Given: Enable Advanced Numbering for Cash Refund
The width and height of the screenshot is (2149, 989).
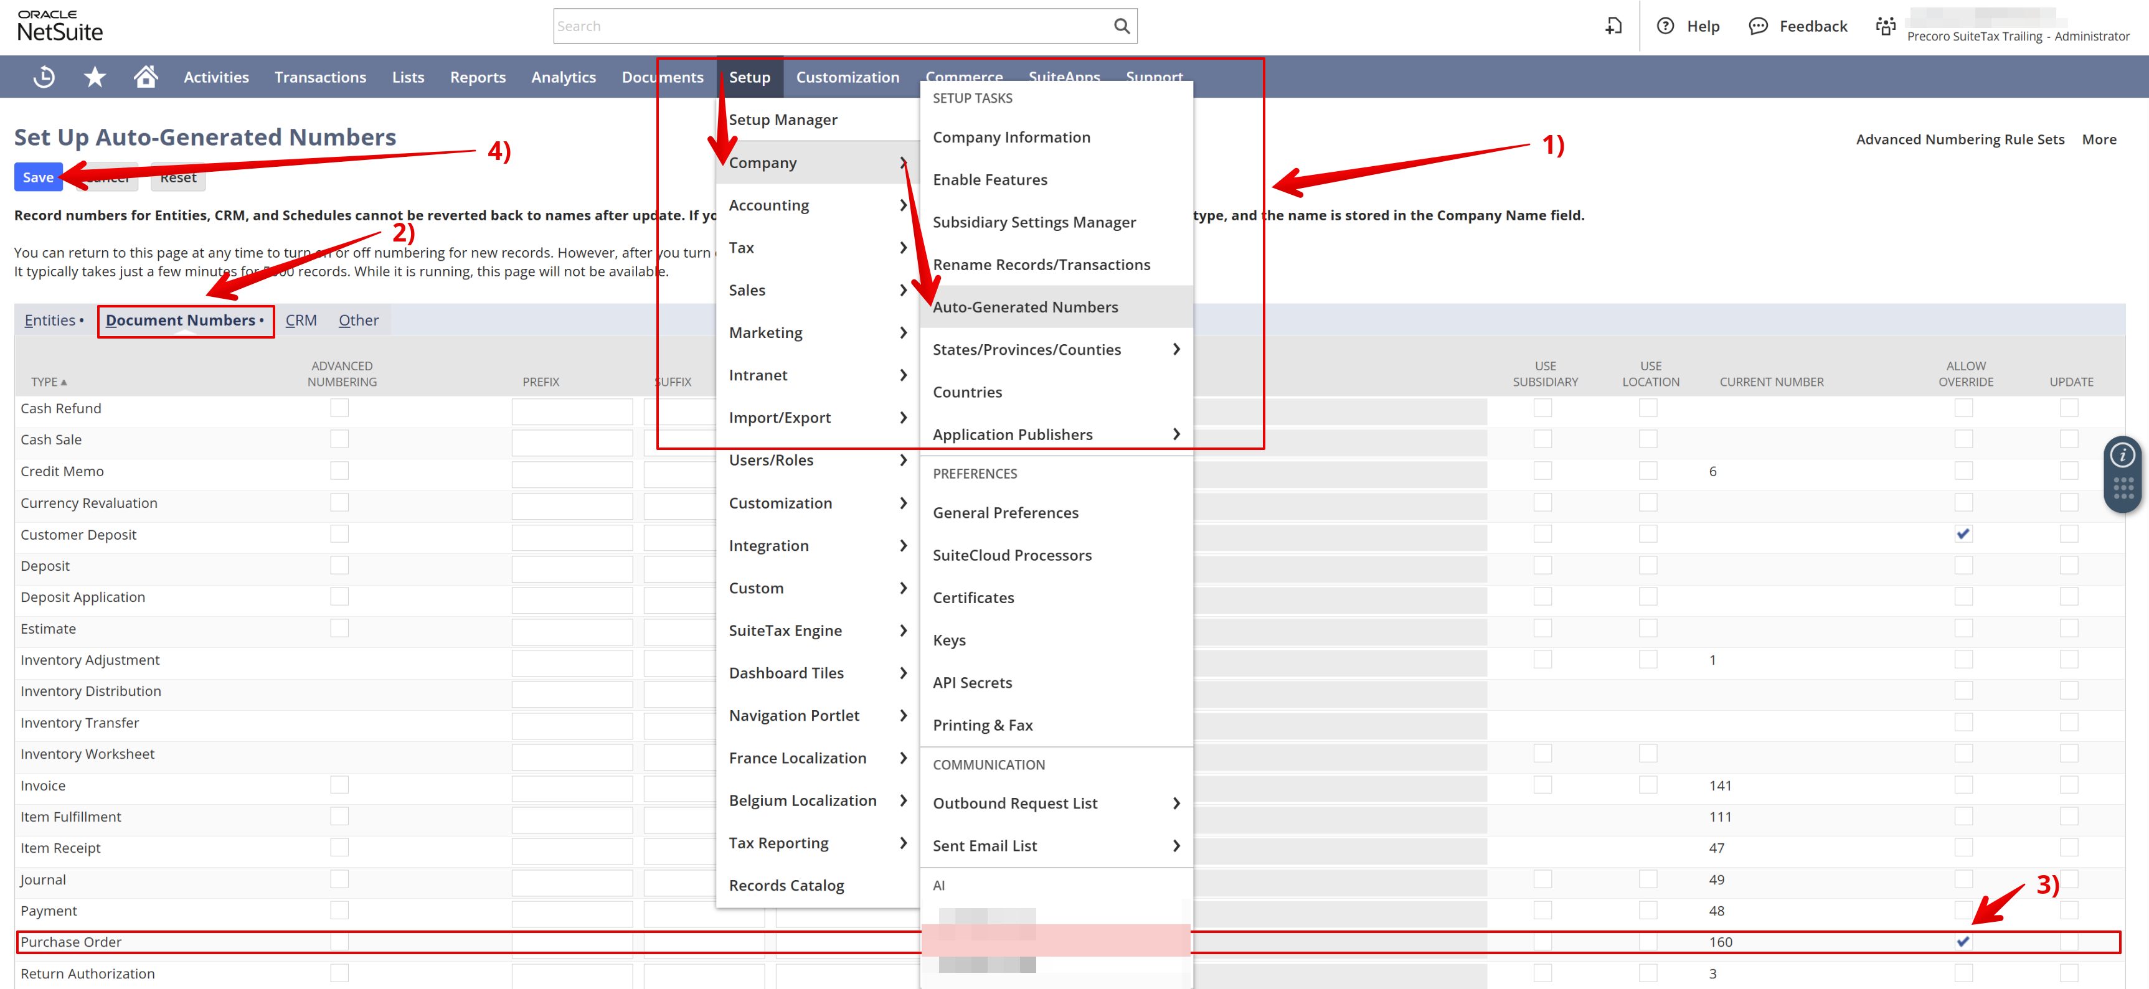Looking at the screenshot, I should click(339, 408).
